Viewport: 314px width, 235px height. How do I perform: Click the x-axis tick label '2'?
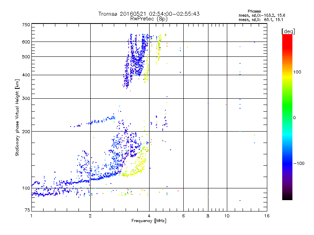click(x=90, y=216)
